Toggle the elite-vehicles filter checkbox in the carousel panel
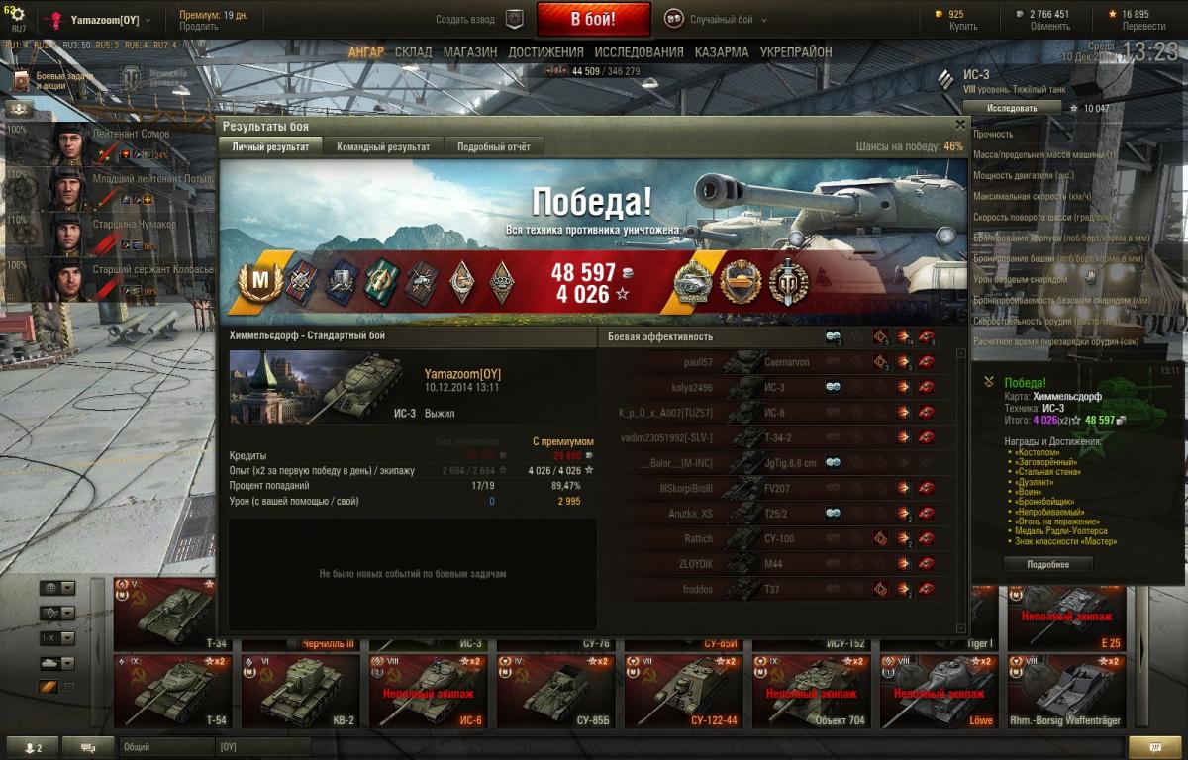This screenshot has height=760, width=1188. (69, 687)
